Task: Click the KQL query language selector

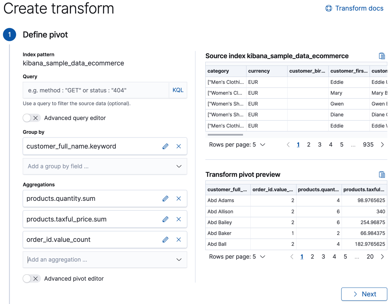Action: (178, 90)
